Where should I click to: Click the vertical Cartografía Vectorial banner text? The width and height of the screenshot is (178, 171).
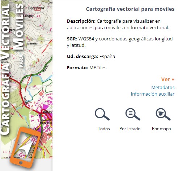(5, 70)
